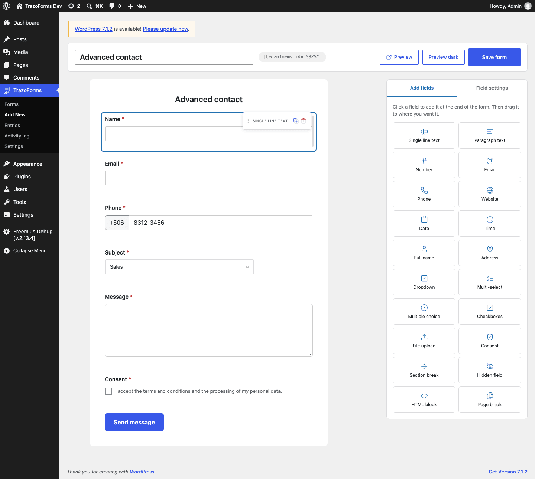
Task: Switch to Field settings tab
Action: (492, 88)
